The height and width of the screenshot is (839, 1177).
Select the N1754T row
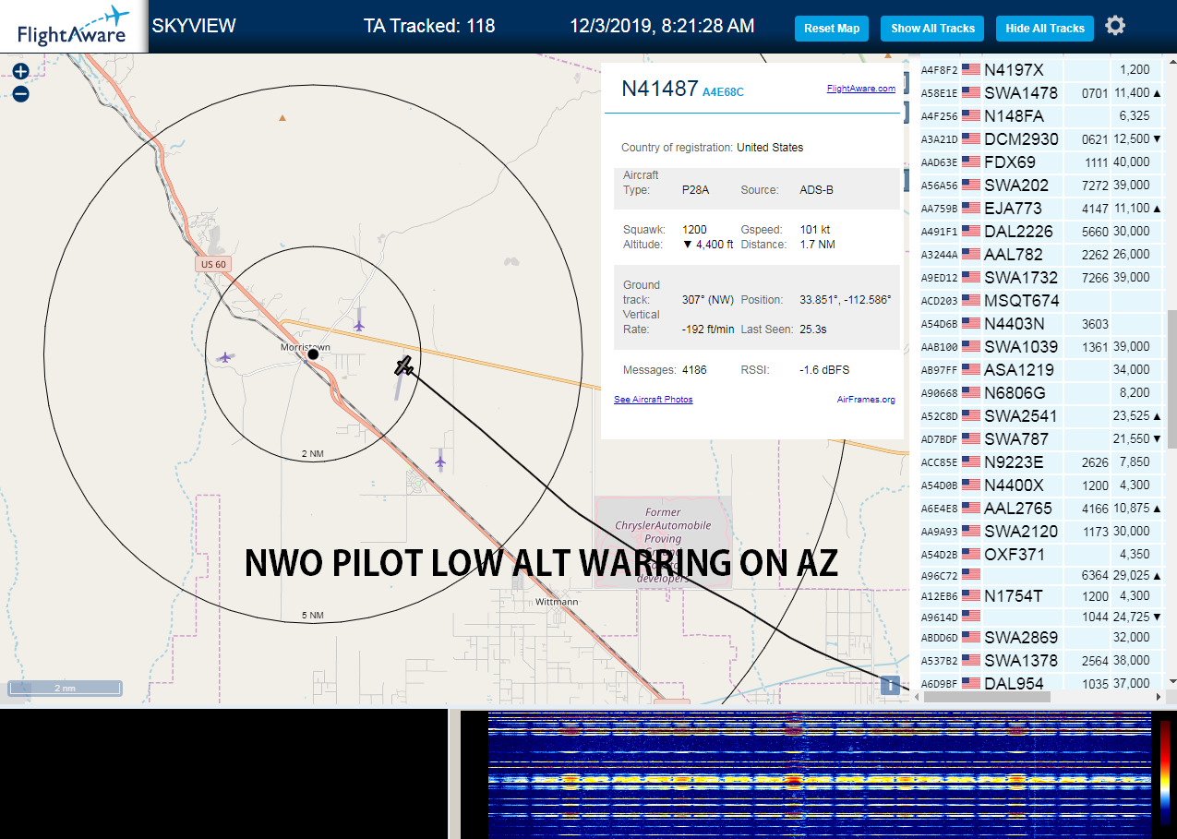[1040, 595]
